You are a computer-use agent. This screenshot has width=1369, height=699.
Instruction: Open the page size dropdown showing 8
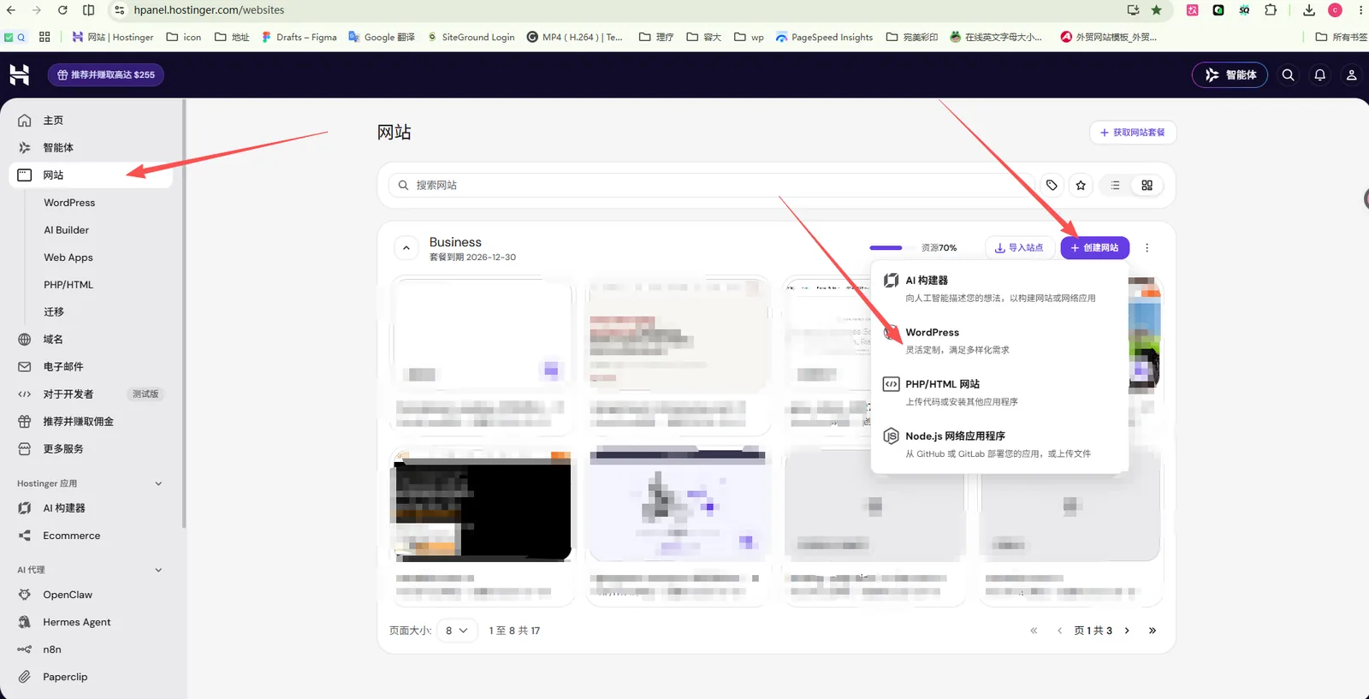457,631
